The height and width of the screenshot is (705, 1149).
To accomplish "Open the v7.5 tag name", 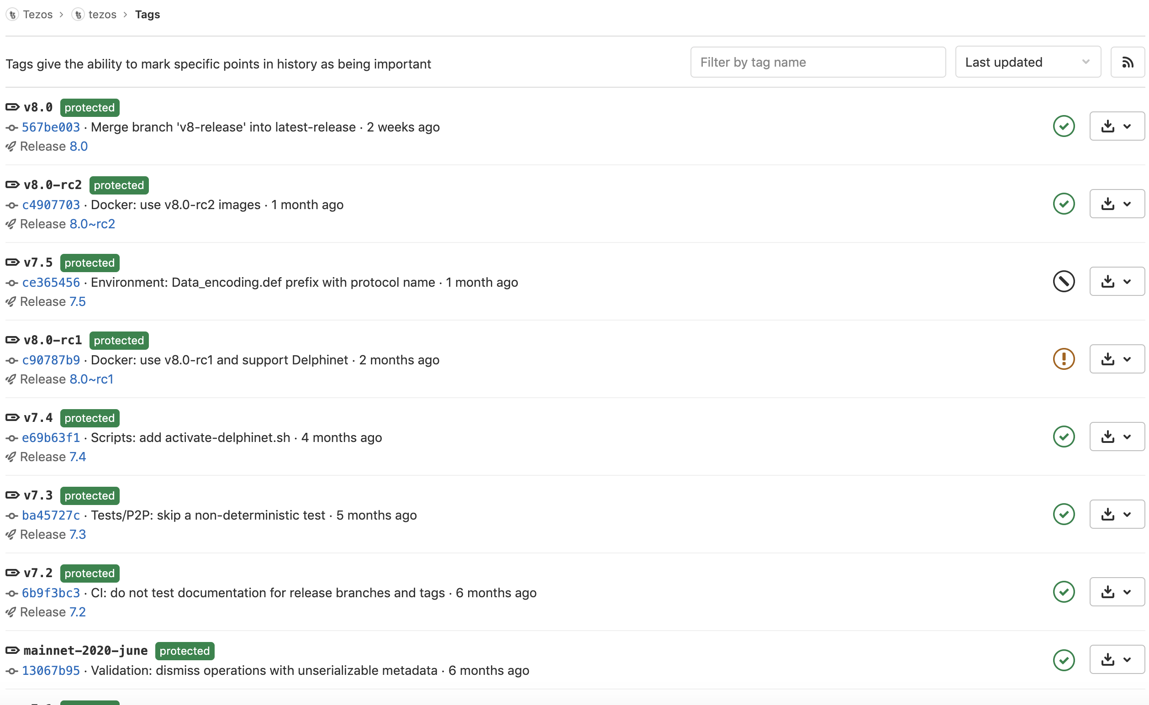I will [x=38, y=263].
